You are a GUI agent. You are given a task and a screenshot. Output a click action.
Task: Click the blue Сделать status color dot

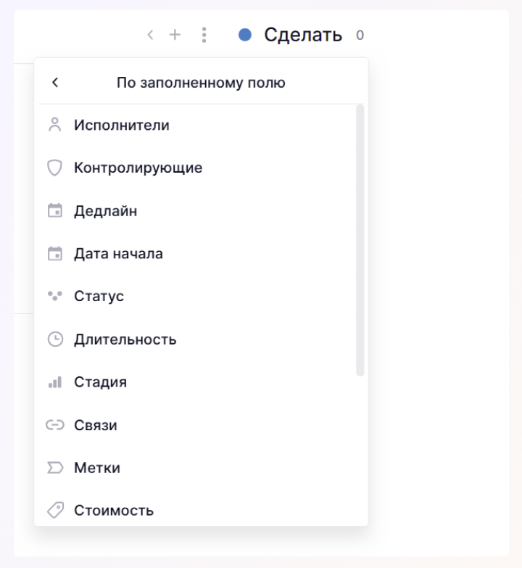pyautogui.click(x=245, y=35)
